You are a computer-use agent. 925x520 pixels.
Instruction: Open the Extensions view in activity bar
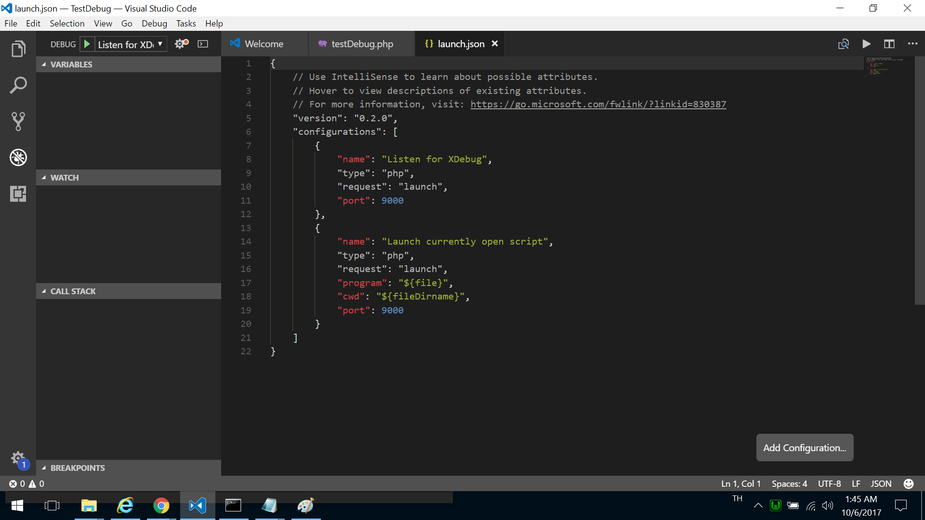[18, 194]
